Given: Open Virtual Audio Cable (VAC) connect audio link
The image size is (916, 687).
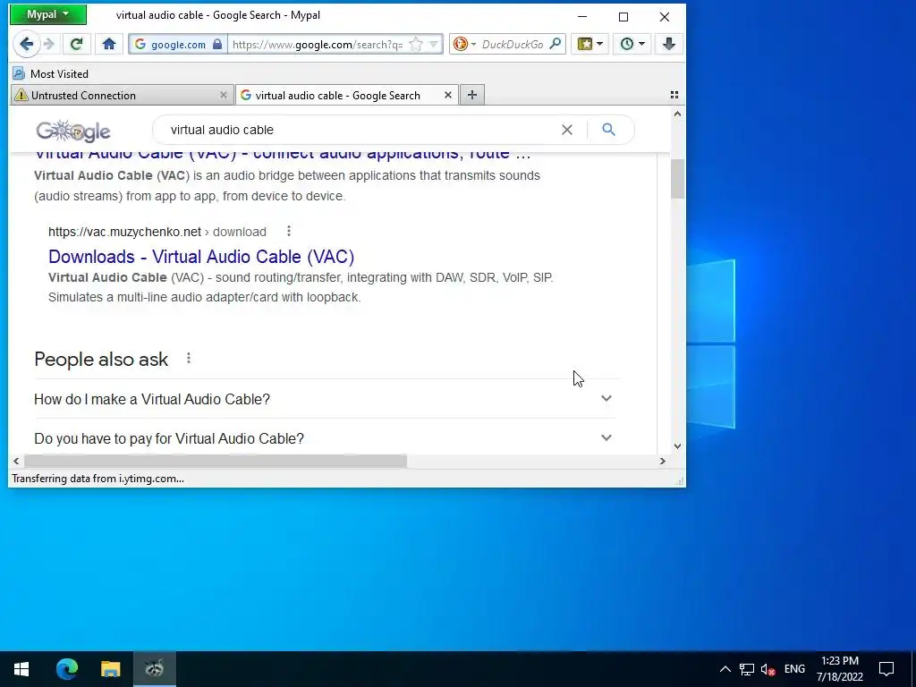Looking at the screenshot, I should pos(282,156).
